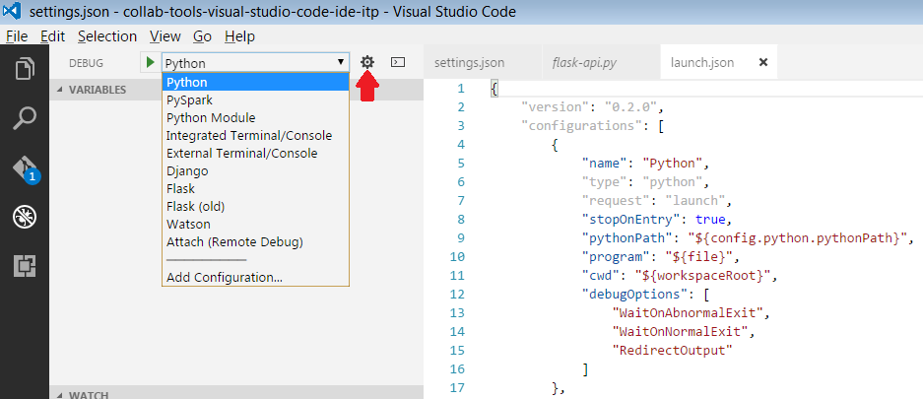Open the Help menu

tap(239, 36)
